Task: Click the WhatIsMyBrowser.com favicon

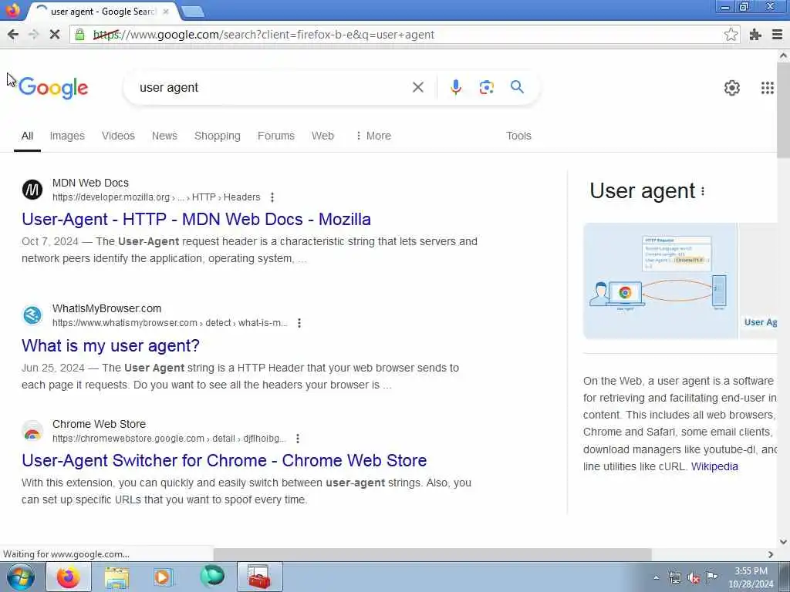Action: click(x=32, y=315)
